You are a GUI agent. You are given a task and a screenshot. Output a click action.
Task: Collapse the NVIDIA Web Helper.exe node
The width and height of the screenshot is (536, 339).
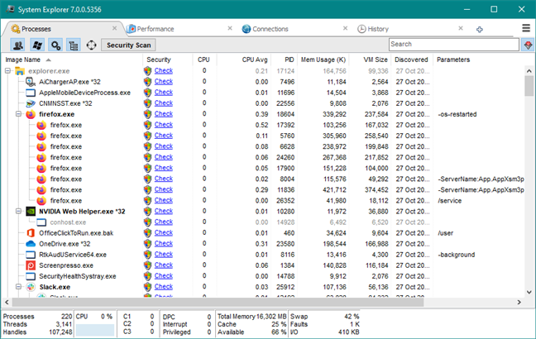pyautogui.click(x=18, y=211)
